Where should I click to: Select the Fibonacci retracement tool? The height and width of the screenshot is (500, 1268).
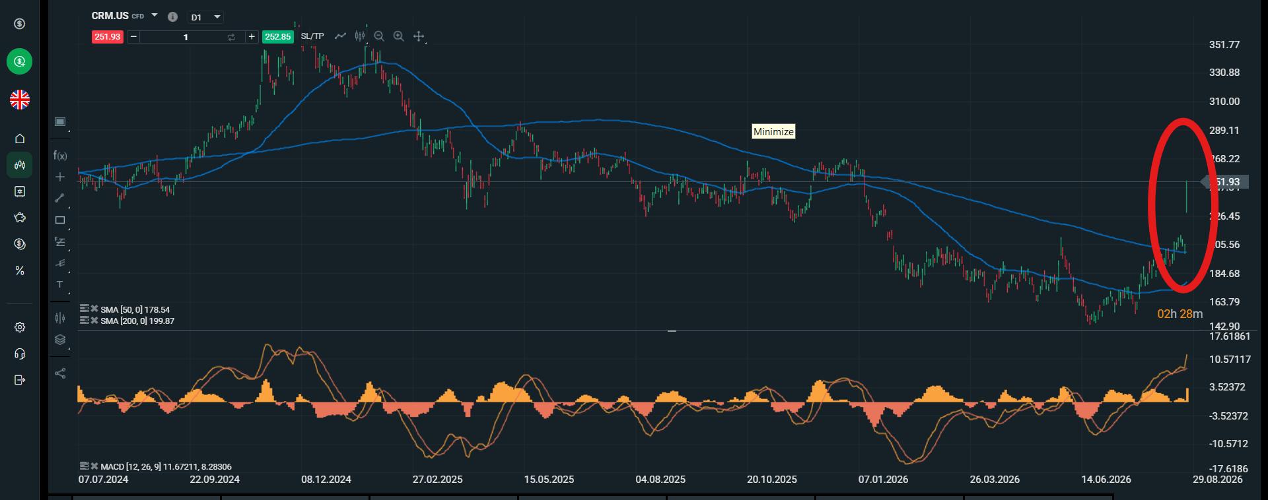click(x=60, y=242)
